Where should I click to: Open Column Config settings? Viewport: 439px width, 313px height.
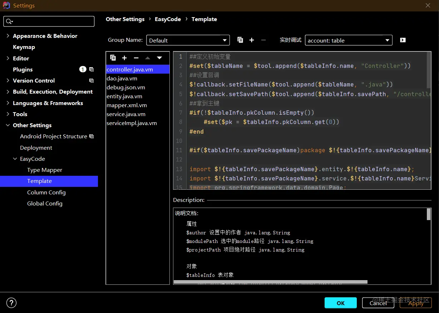pyautogui.click(x=46, y=192)
